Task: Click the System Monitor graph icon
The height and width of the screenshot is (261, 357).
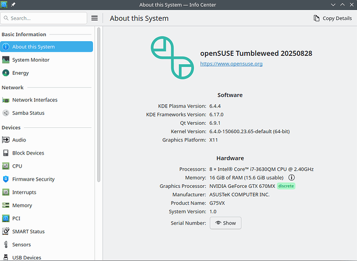Action: (6, 60)
